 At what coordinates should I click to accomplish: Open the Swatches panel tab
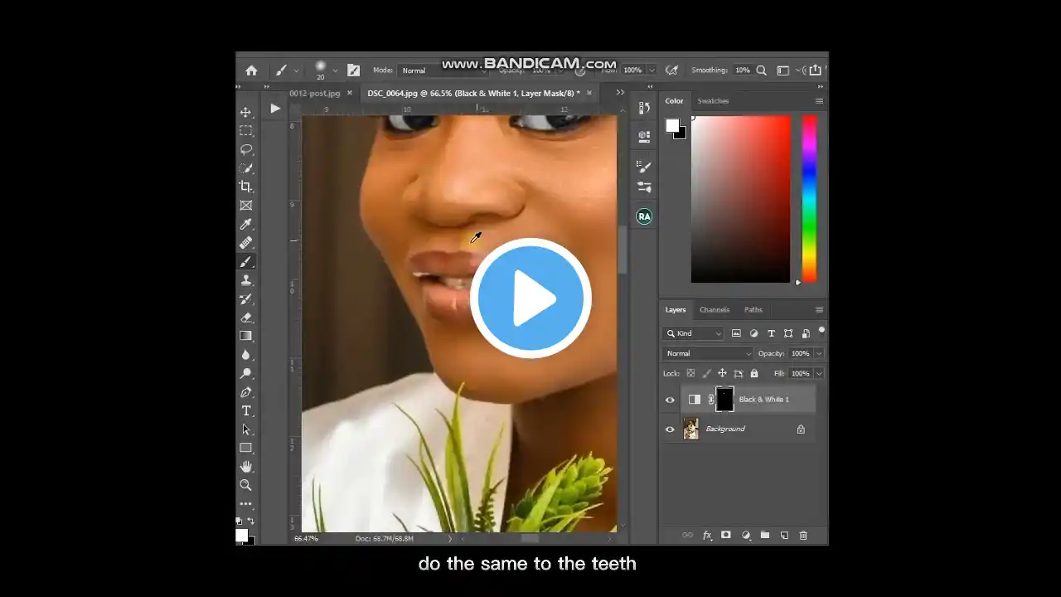point(713,101)
